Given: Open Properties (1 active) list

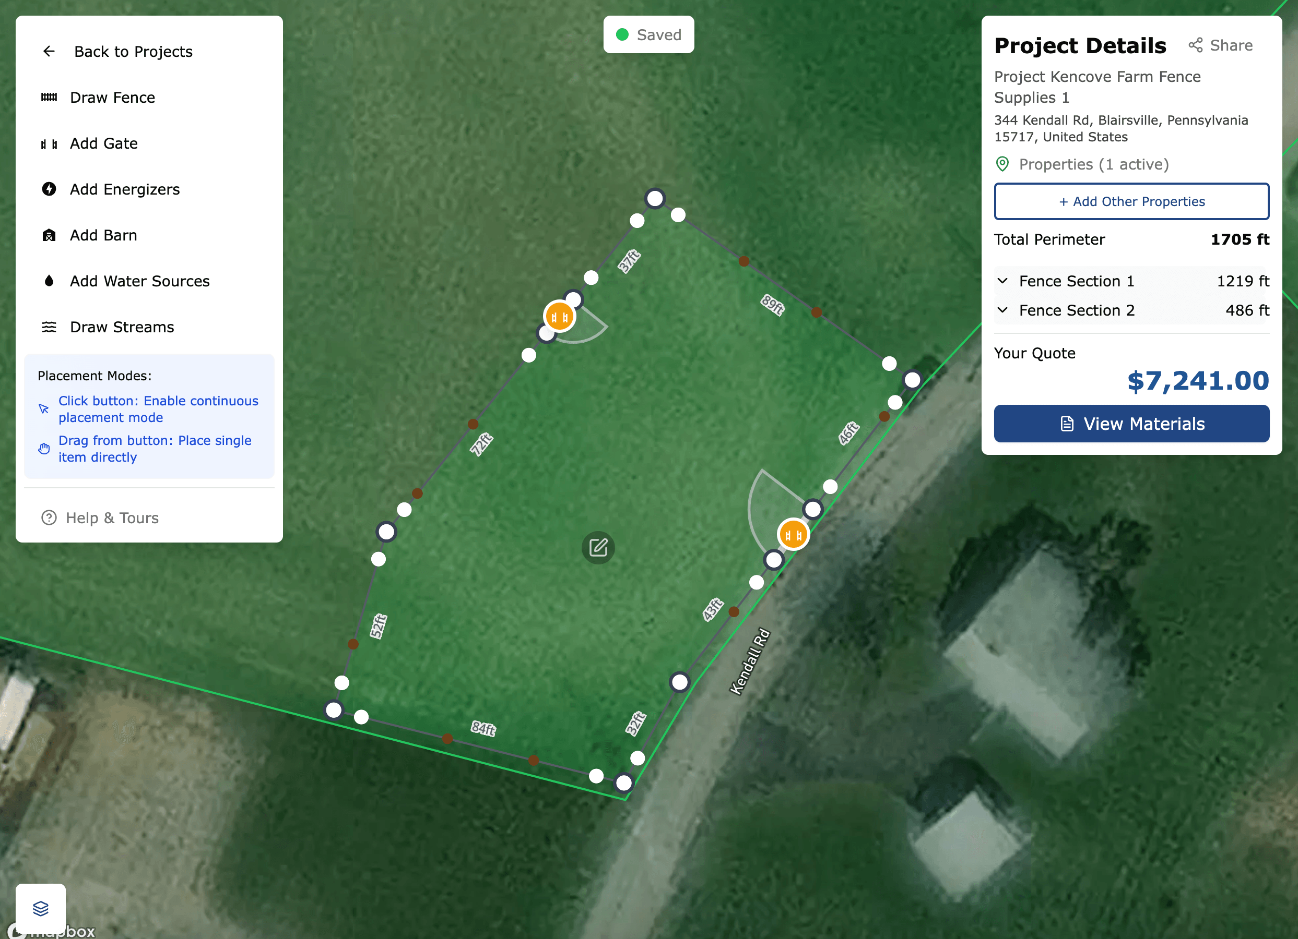Looking at the screenshot, I should (x=1093, y=164).
